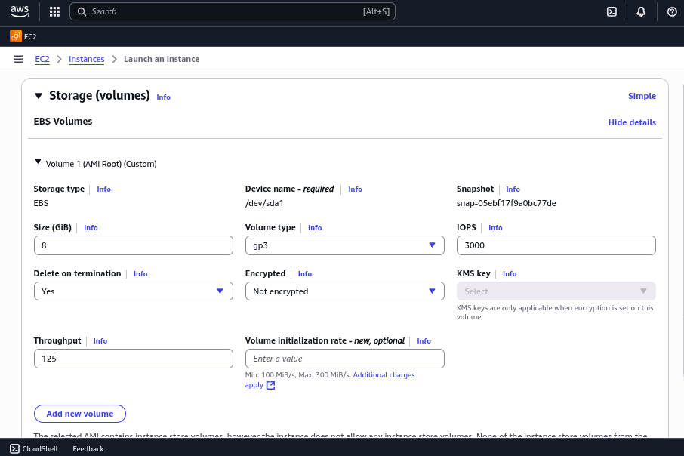Collapse the Storage (volumes) section
684x456 pixels.
pyautogui.click(x=39, y=96)
